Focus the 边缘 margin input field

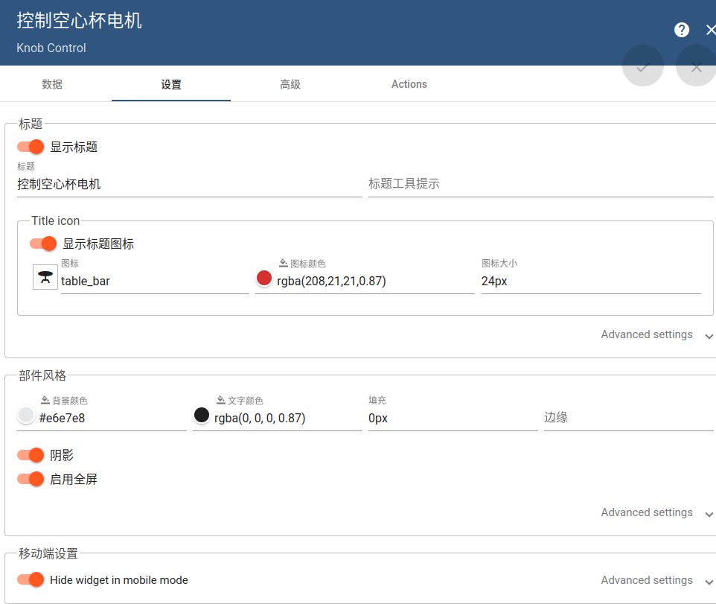pyautogui.click(x=628, y=418)
